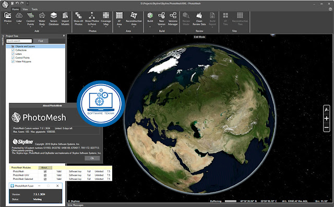Click the Review Mode icon
Viewport: 334px width, 207px height.
point(186,15)
